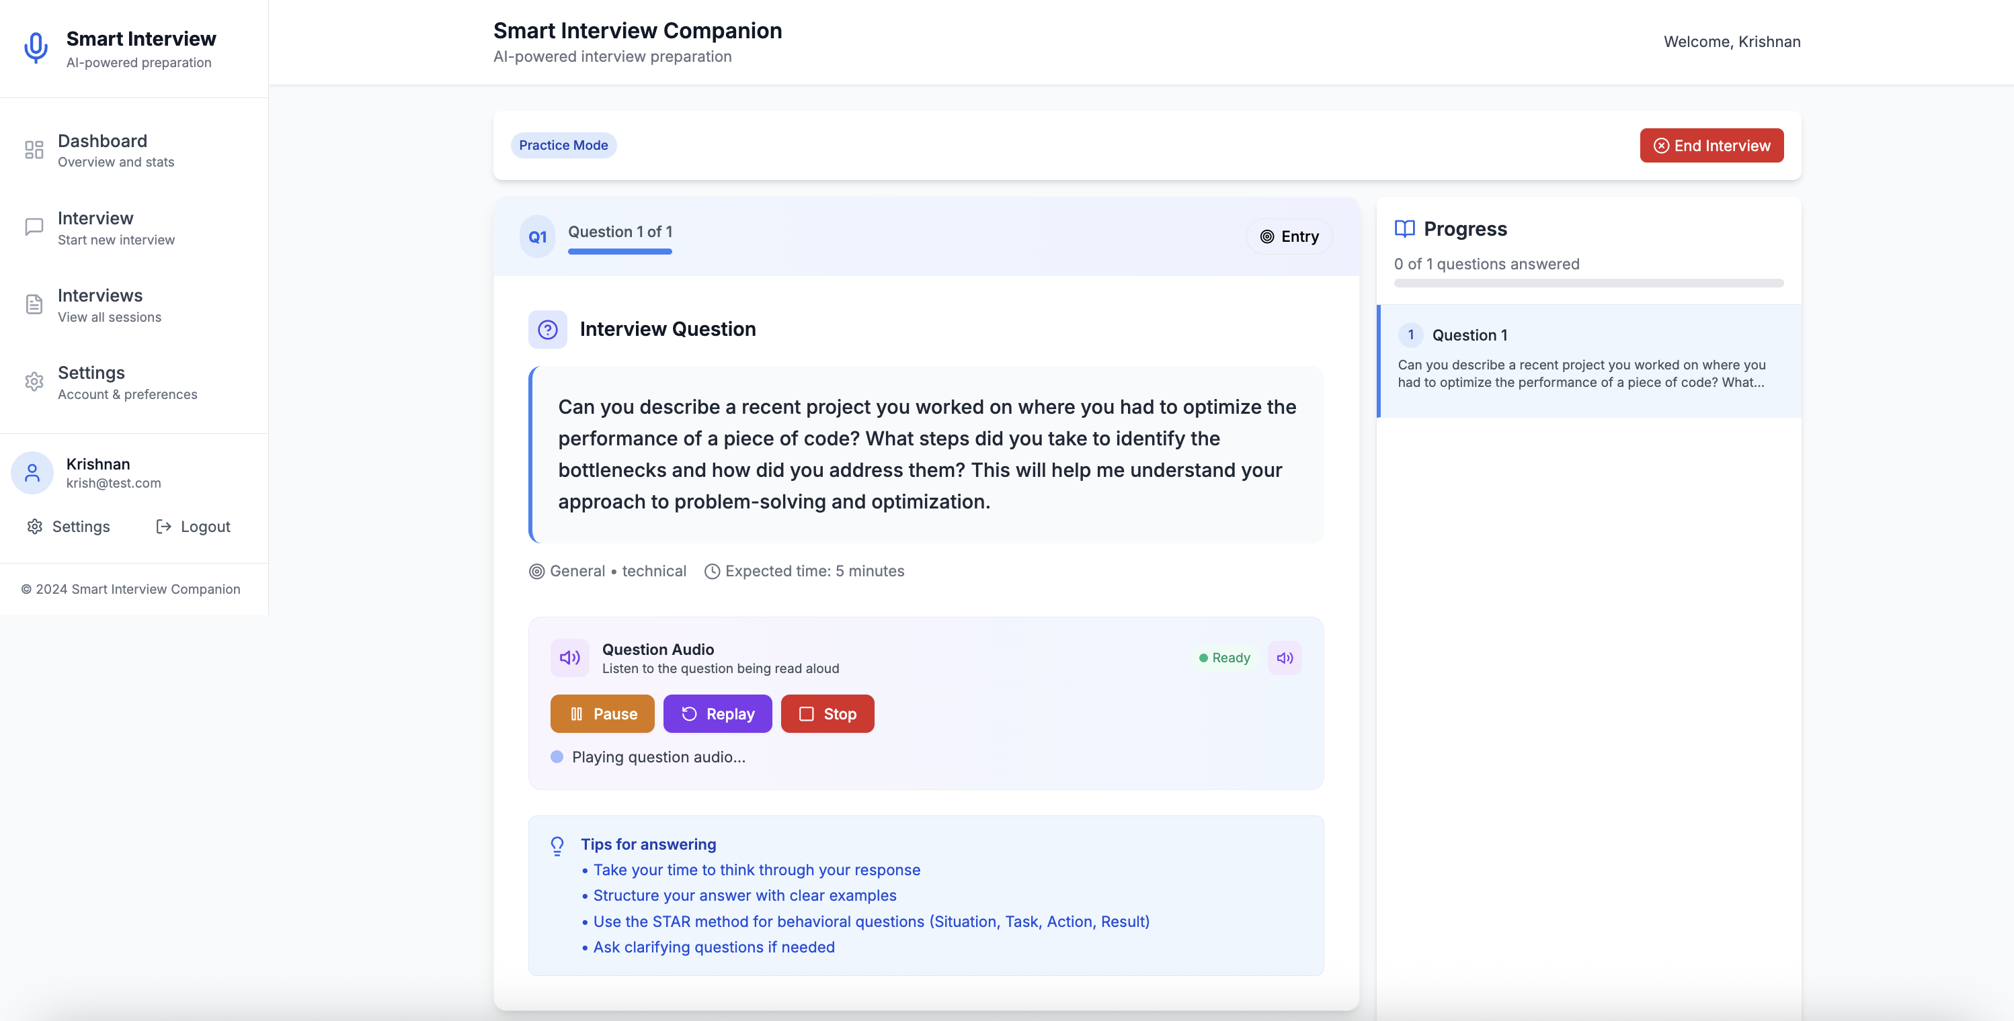The height and width of the screenshot is (1021, 2014).
Task: Pause the question audio playback
Action: coord(602,714)
